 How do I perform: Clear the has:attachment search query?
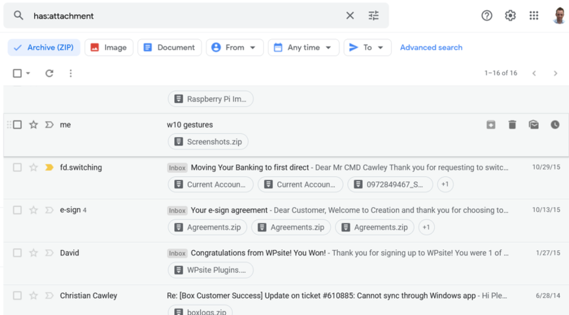(x=350, y=15)
